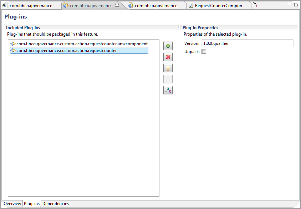Switch to the Plug-ins tab at bottom
The height and width of the screenshot is (209, 301).
pos(32,203)
